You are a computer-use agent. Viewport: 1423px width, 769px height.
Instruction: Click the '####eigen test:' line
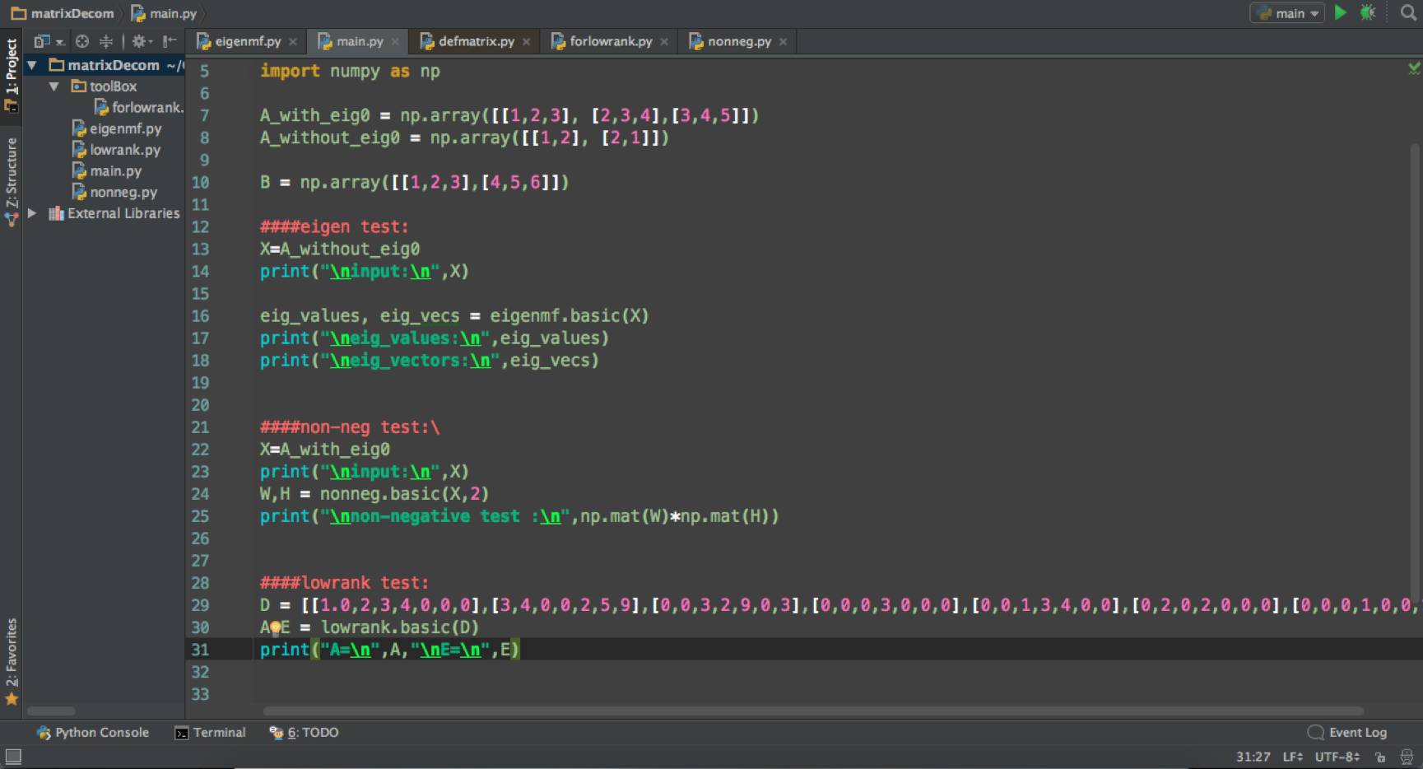pos(334,227)
